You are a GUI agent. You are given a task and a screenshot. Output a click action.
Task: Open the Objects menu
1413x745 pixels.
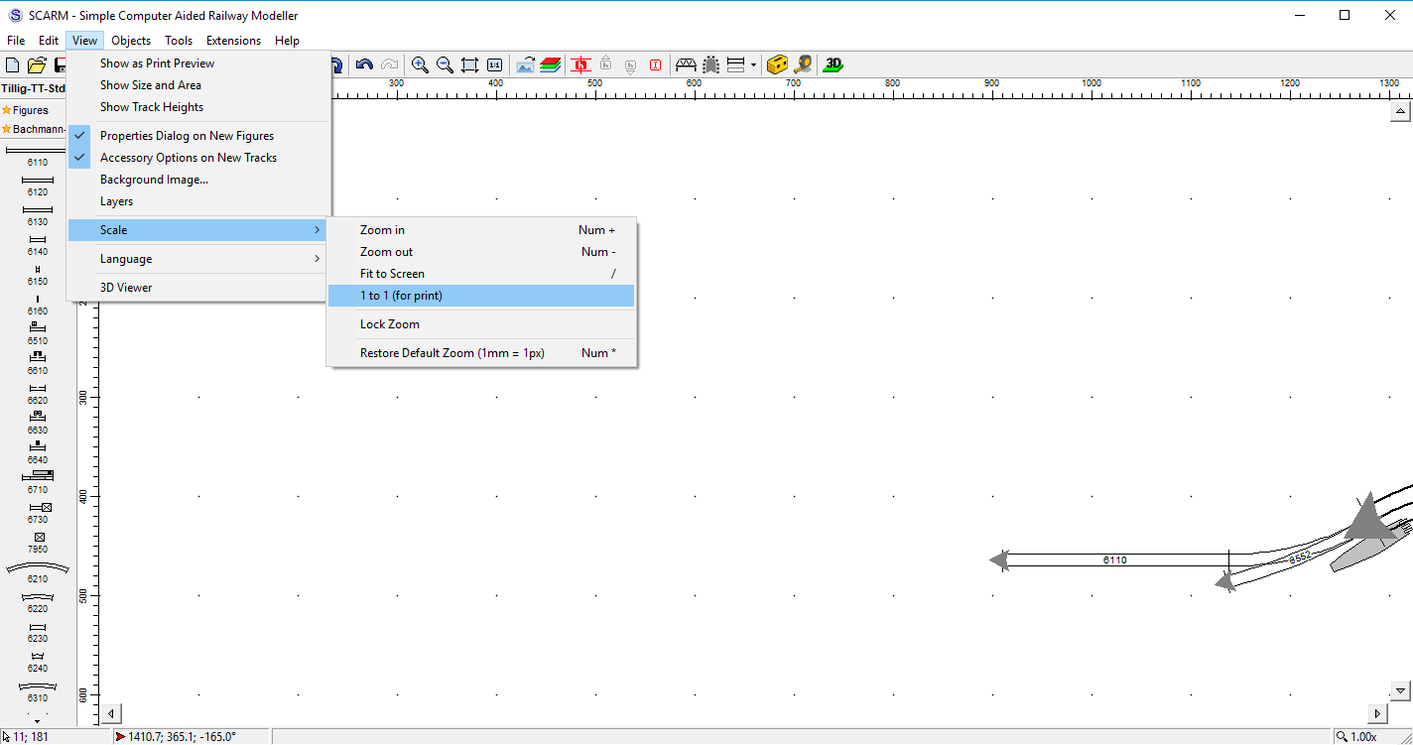(131, 41)
